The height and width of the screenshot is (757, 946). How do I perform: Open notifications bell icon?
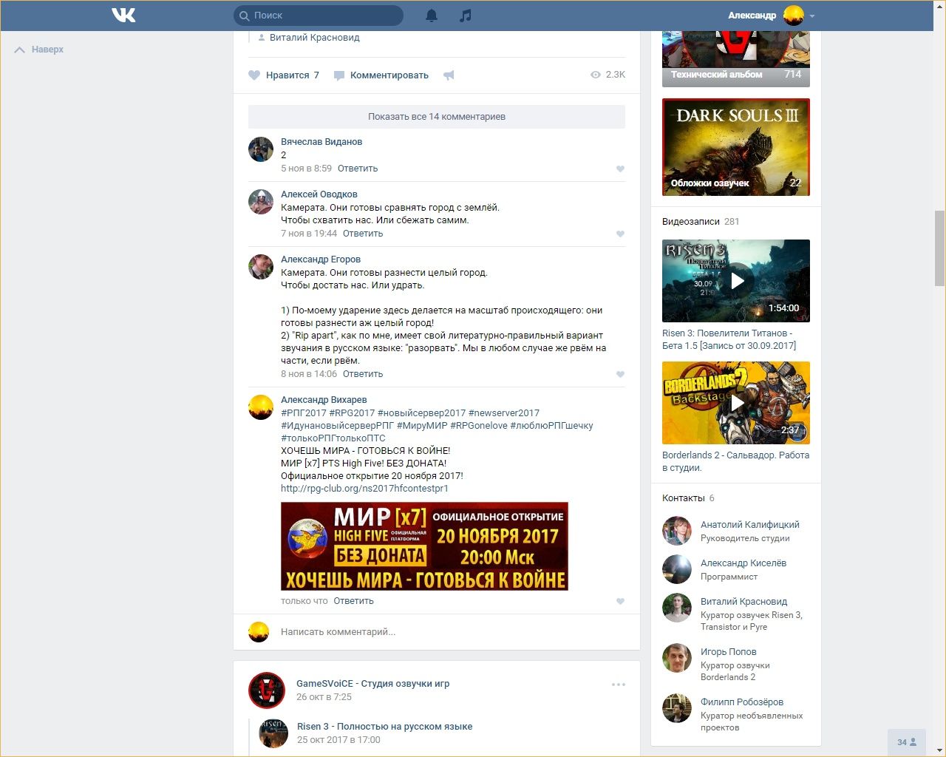(432, 16)
